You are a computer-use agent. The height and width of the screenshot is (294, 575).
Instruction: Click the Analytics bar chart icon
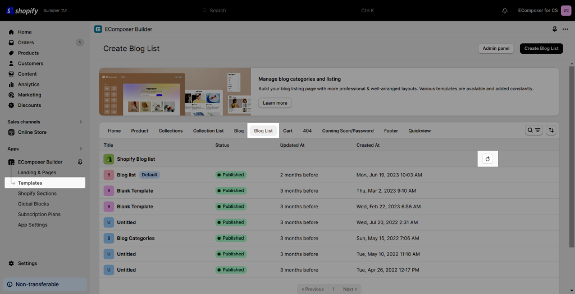(x=11, y=85)
